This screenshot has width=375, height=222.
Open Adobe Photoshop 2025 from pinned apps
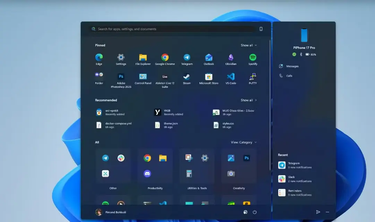[x=121, y=77]
